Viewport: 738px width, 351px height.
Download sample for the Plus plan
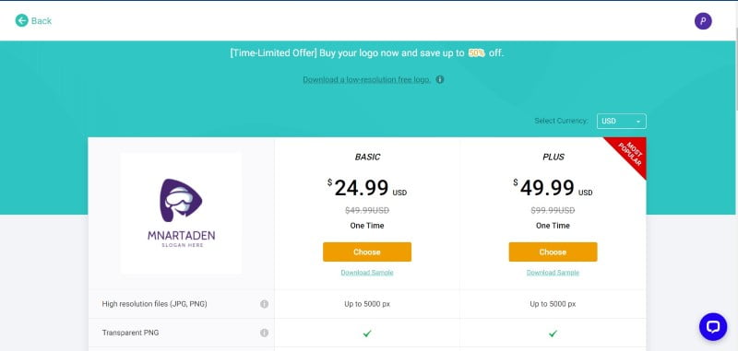553,273
